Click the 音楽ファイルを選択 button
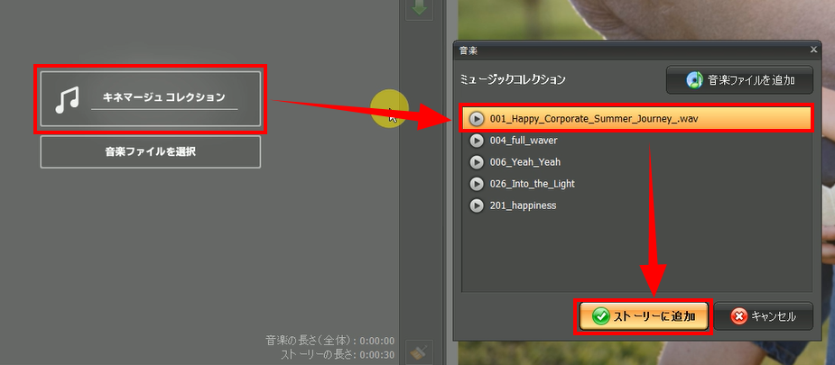The width and height of the screenshot is (835, 365). click(x=150, y=151)
